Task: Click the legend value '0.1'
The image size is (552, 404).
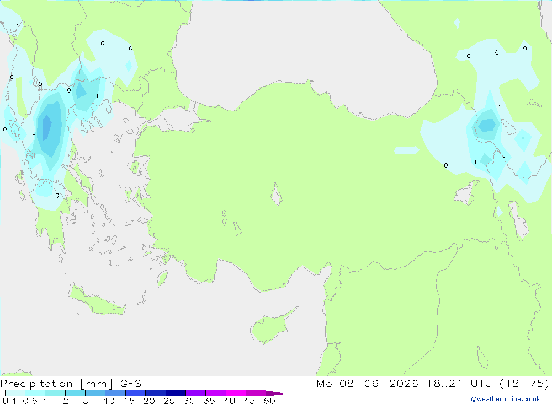Action: [9, 401]
